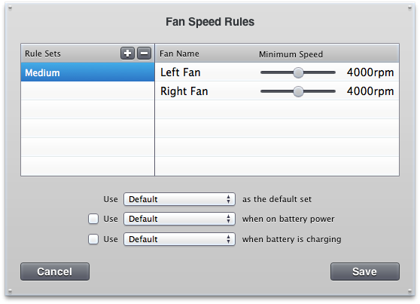Click the Right Fan 4000rpm value

point(370,91)
